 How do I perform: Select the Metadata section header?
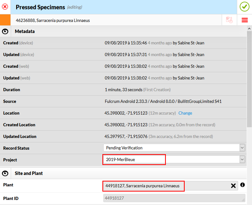click(25, 31)
